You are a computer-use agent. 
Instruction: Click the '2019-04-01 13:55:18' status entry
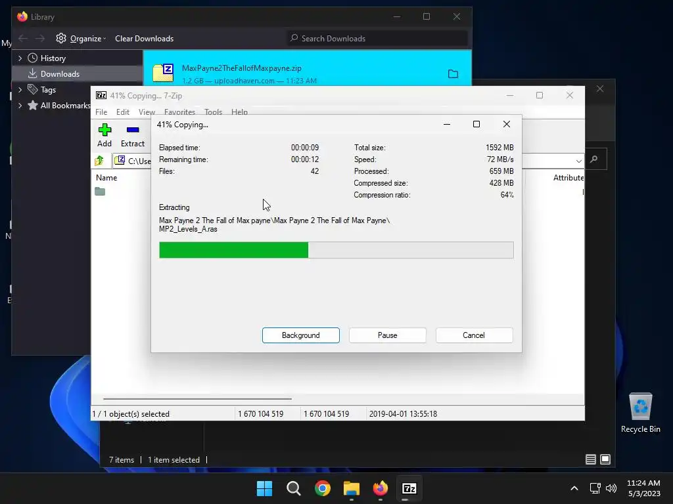coord(403,414)
